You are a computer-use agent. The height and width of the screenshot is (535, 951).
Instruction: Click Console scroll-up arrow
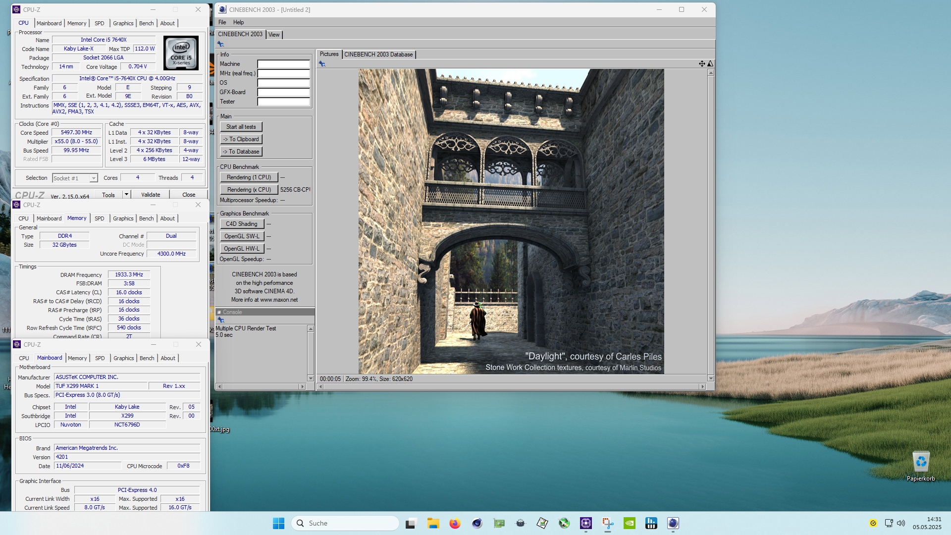[x=311, y=329]
